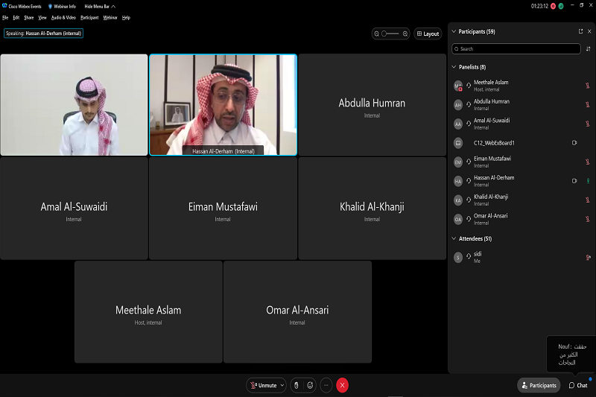Click the participant Search field
This screenshot has height=397, width=596.
pos(516,48)
